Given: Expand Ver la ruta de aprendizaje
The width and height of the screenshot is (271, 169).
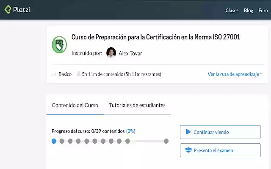Looking at the screenshot, I should click(x=235, y=74).
